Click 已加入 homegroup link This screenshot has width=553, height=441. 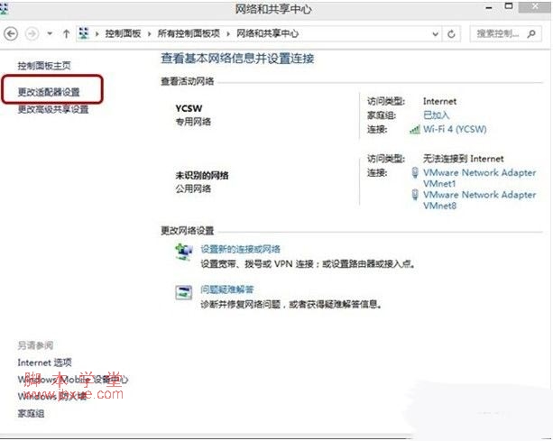(437, 115)
